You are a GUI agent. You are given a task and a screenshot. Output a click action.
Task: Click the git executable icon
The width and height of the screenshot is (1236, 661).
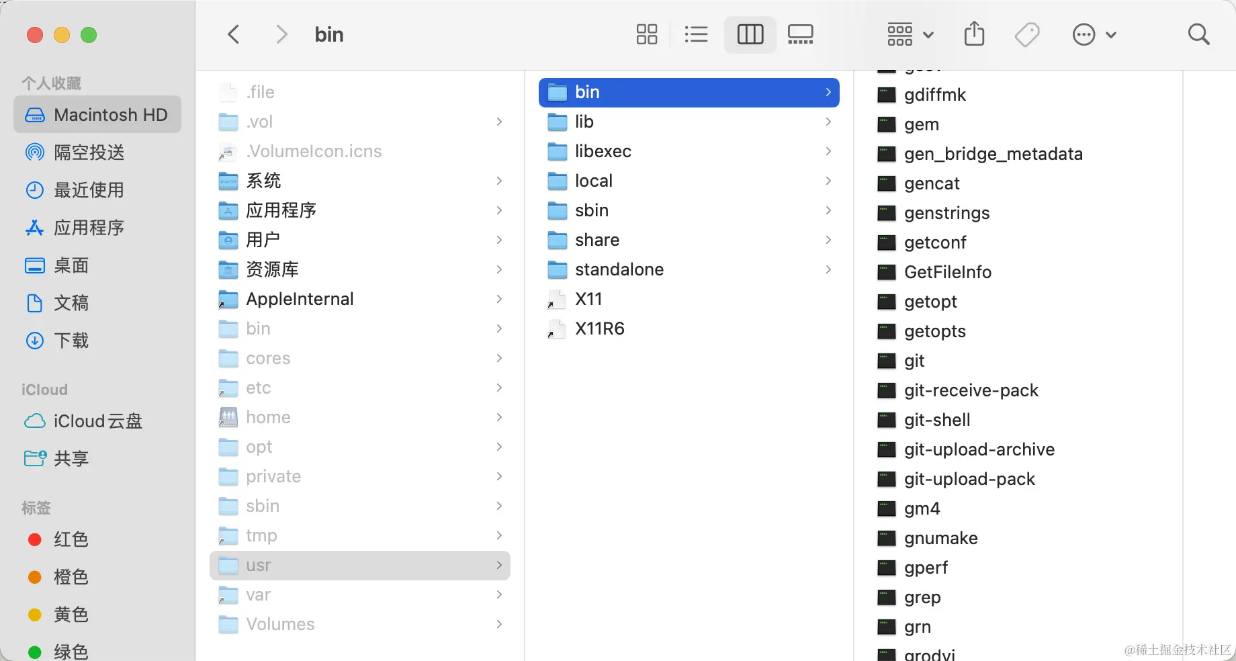point(887,361)
